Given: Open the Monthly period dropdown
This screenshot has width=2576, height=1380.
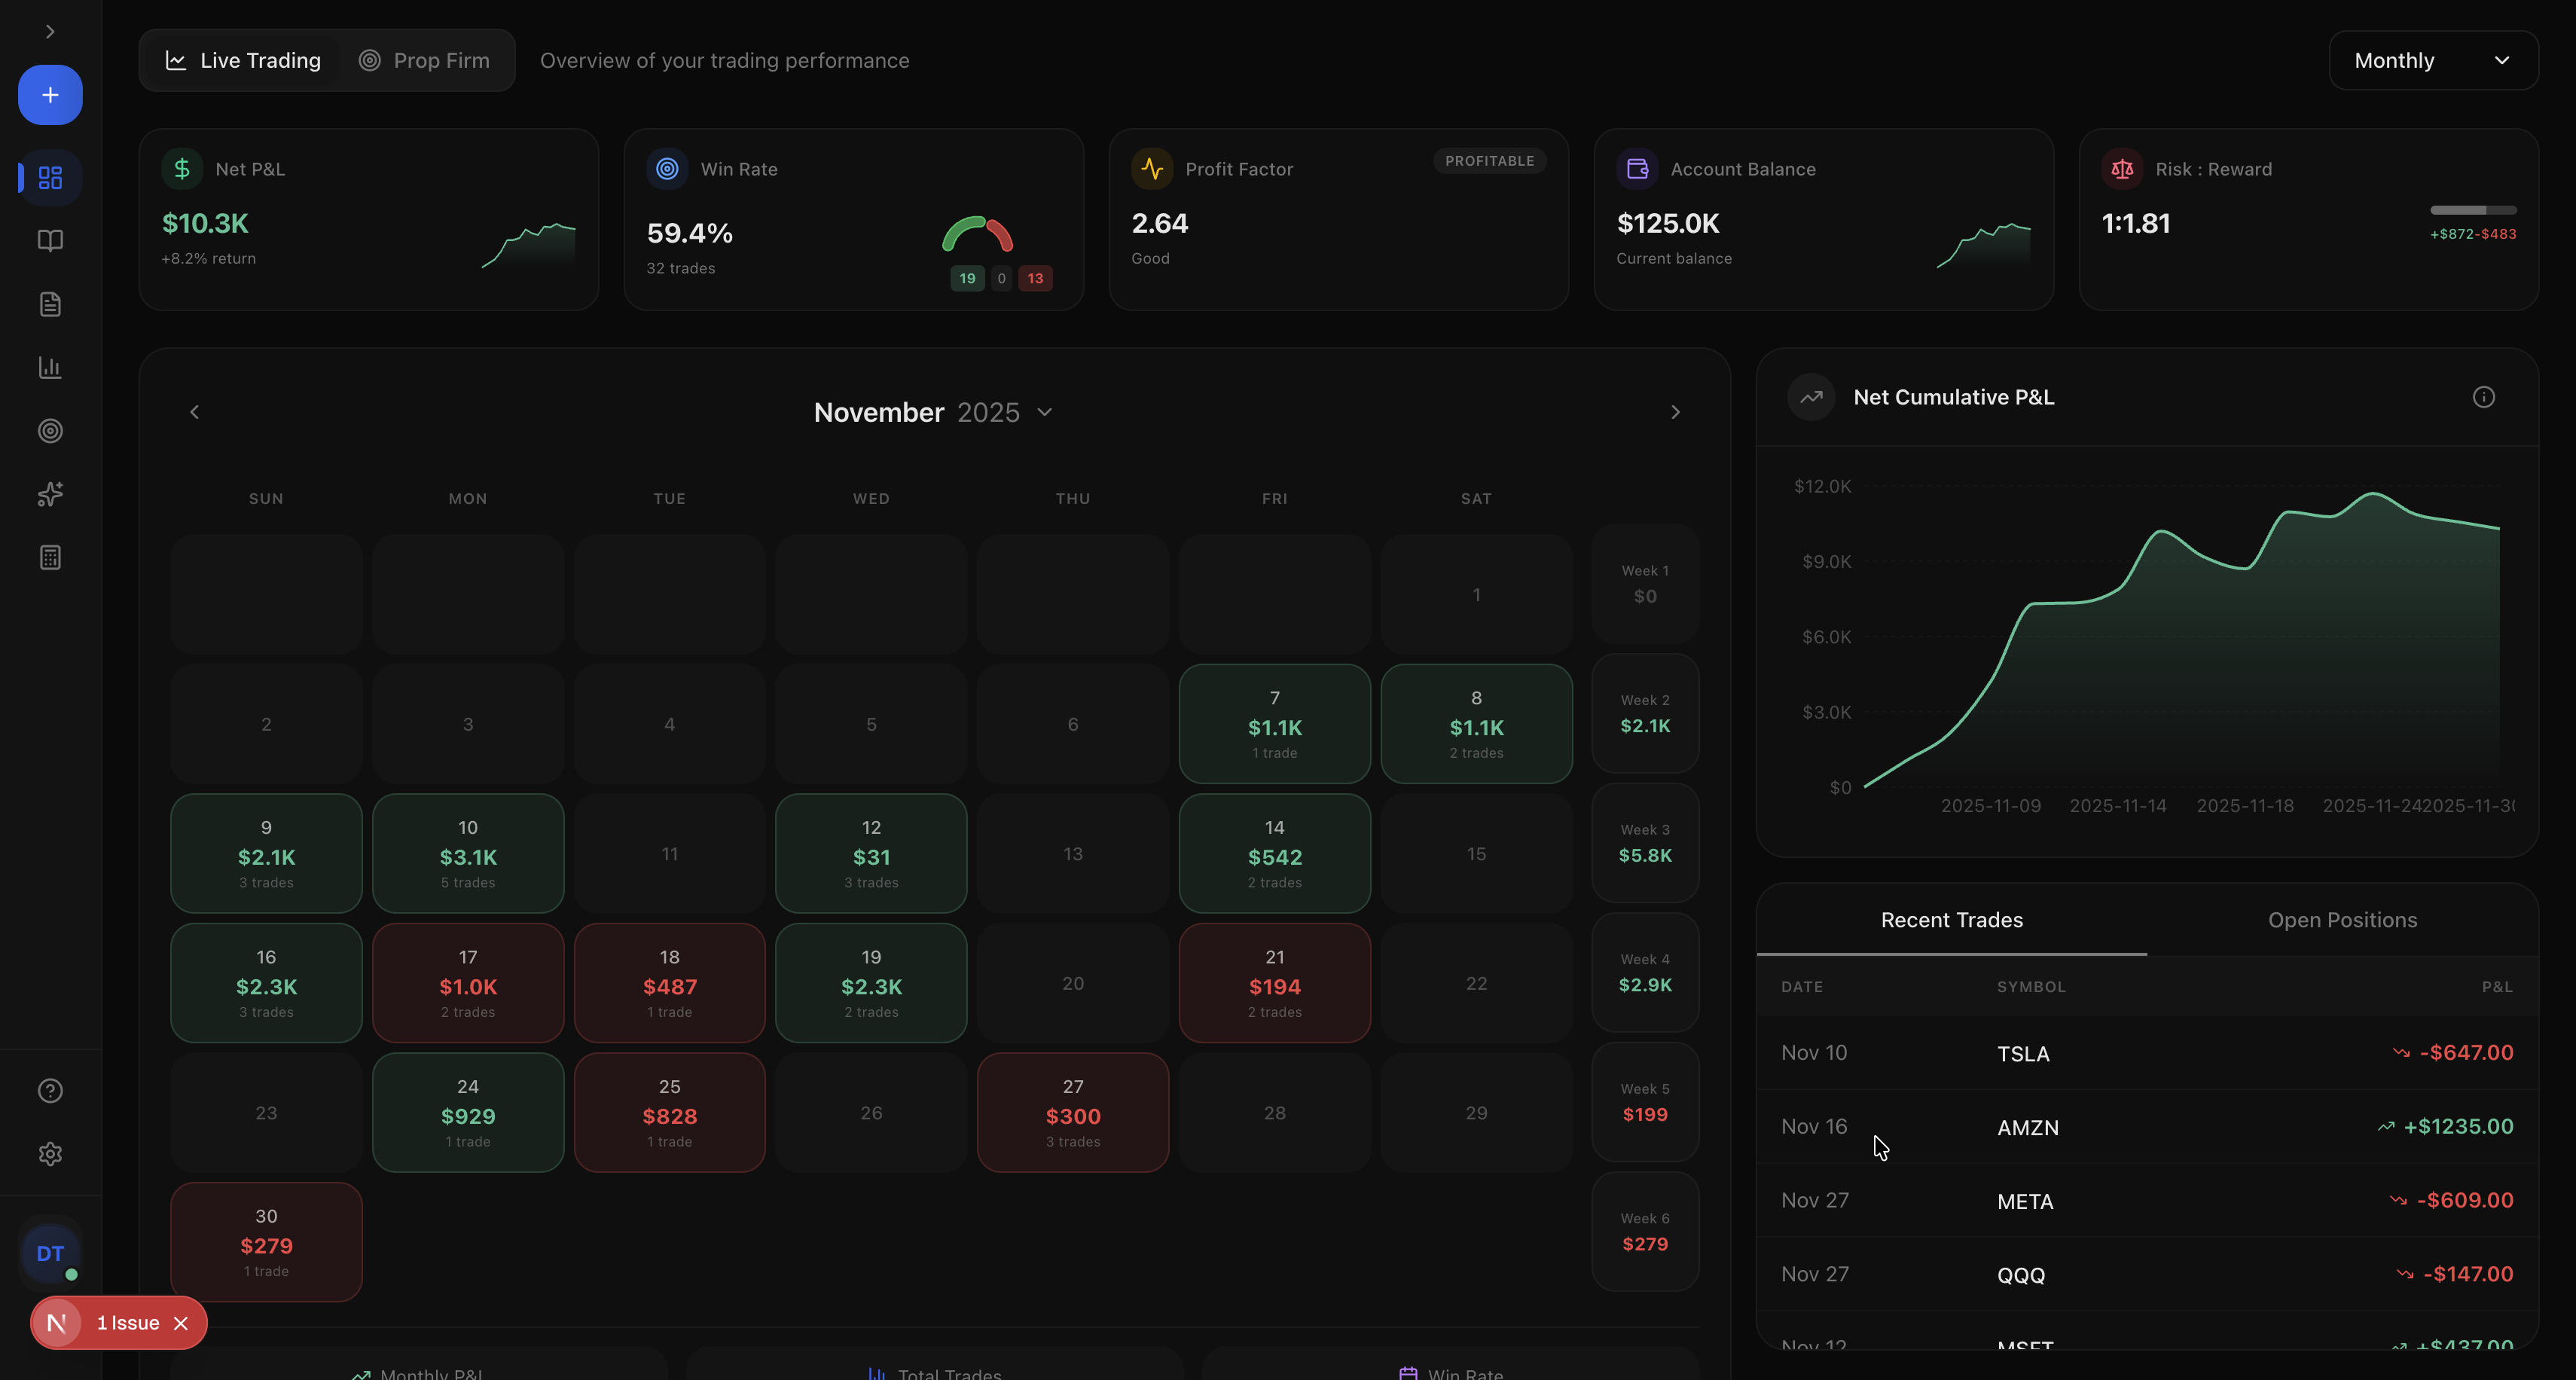Looking at the screenshot, I should coord(2432,60).
